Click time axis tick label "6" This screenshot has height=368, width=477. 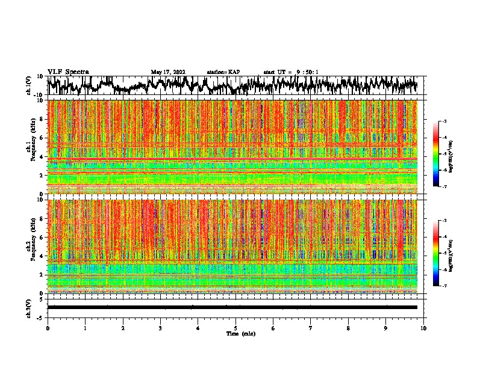[x=273, y=328]
